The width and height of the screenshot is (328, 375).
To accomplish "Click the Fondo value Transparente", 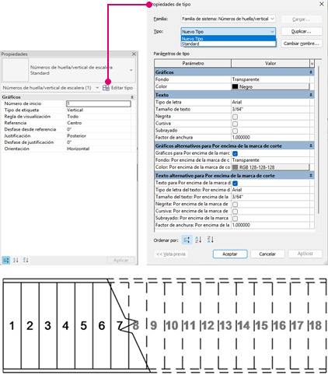I will coord(246,79).
